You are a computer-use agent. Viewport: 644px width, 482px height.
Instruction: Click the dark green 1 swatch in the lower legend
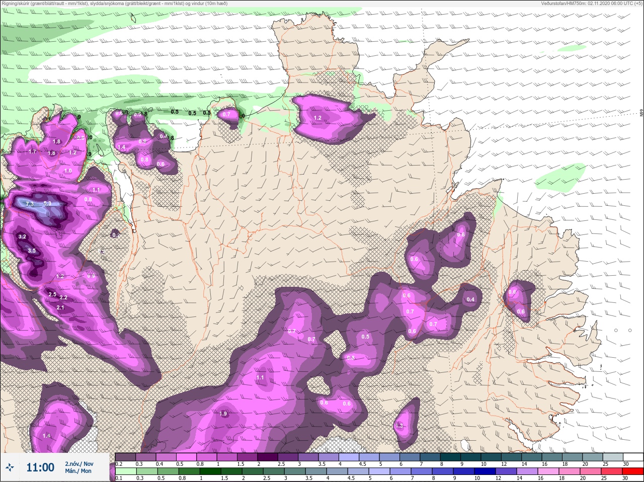pos(210,471)
